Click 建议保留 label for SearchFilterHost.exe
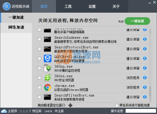 tap(133, 97)
